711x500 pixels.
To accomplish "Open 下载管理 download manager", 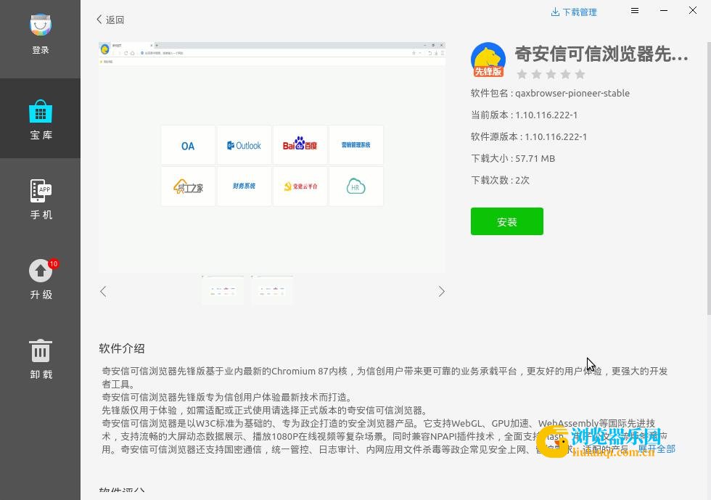I will [x=574, y=12].
